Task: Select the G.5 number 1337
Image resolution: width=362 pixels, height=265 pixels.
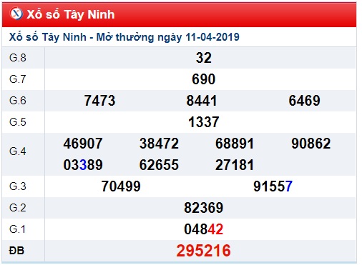Action: 204,122
